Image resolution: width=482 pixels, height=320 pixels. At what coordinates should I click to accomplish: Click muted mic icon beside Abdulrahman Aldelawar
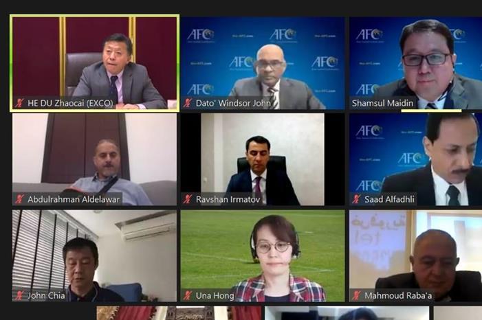coord(19,199)
